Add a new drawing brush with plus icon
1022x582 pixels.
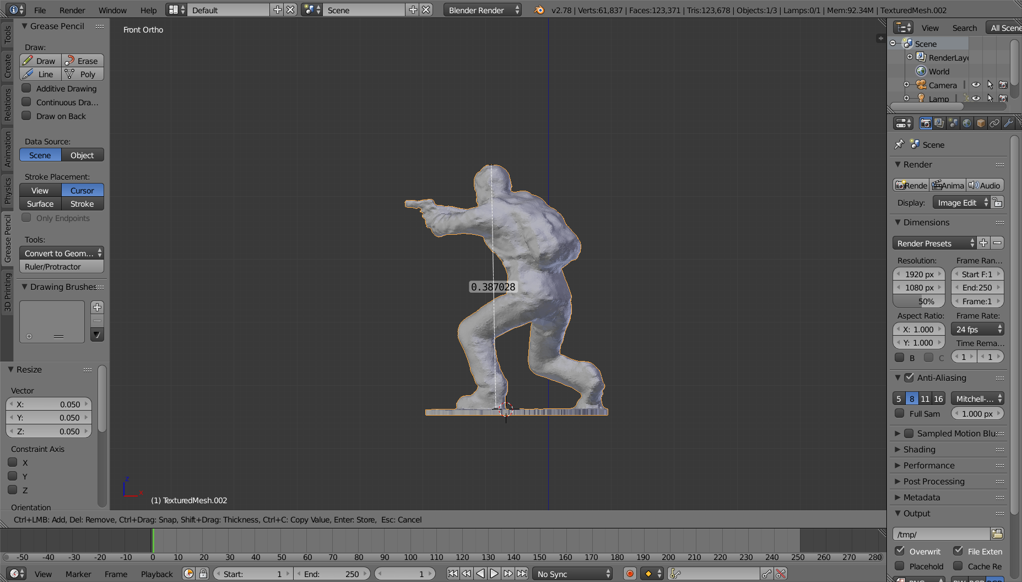(x=97, y=307)
